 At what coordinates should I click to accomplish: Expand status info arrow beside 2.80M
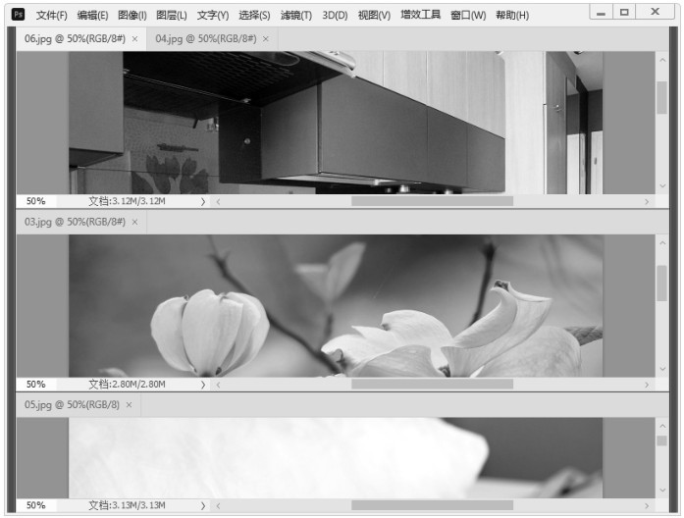[x=203, y=385]
